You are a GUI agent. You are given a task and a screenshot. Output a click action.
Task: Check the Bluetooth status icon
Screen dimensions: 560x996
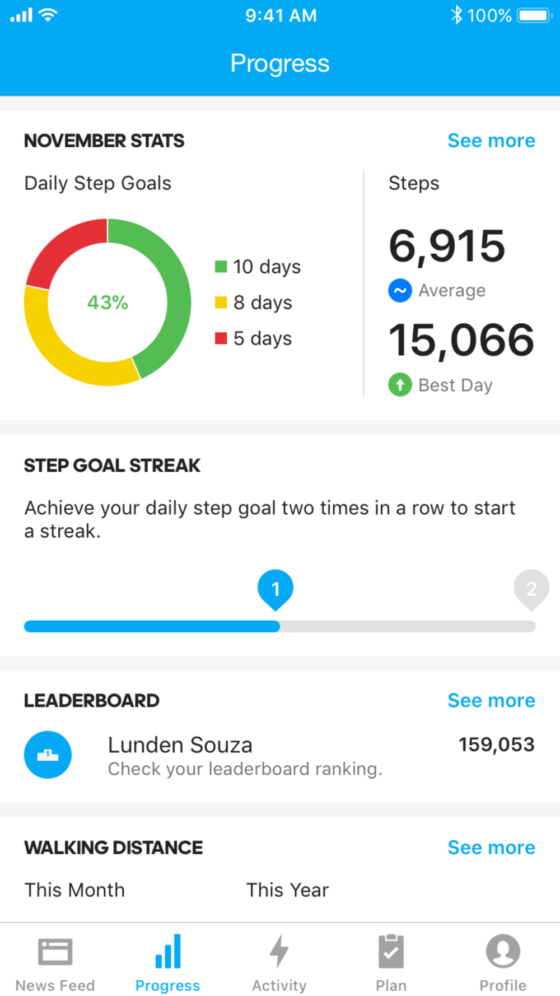(456, 15)
